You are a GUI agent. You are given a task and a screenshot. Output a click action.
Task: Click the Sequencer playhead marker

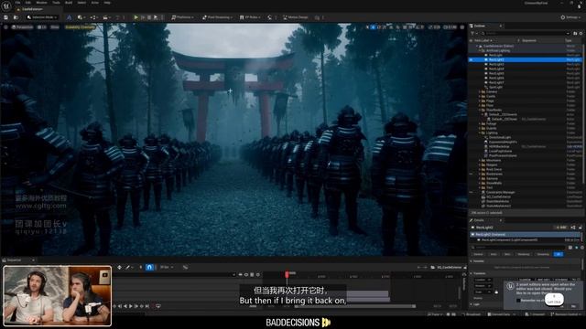click(287, 274)
